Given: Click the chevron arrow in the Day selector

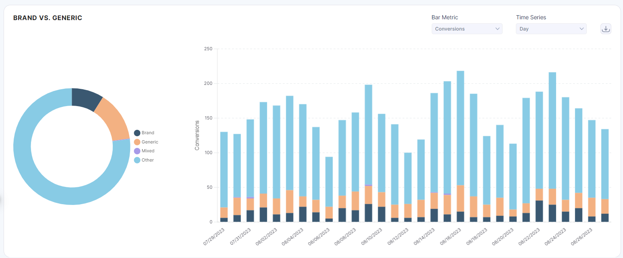Looking at the screenshot, I should pos(582,29).
